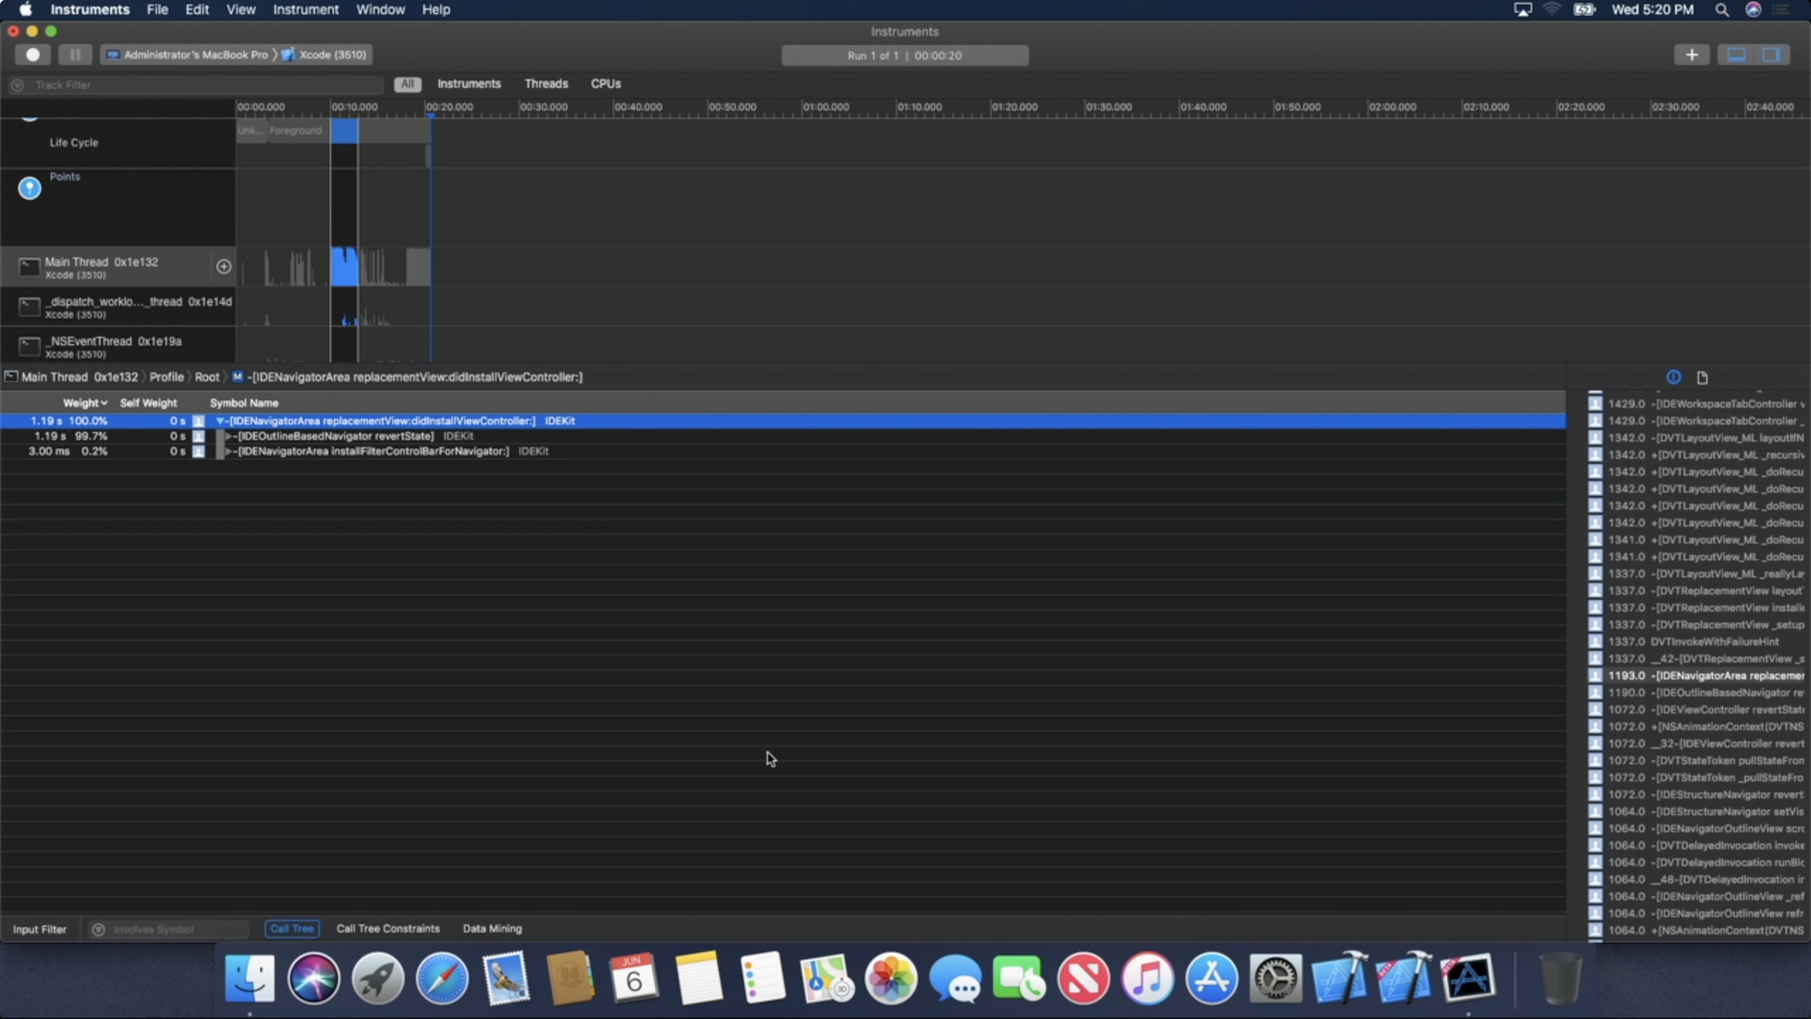Click the 00:30.000 mark on timeline ruler
Image resolution: width=1811 pixels, height=1019 pixels.
[x=543, y=108]
